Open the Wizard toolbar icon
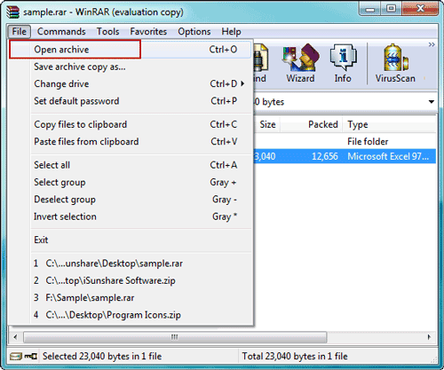 coord(300,63)
